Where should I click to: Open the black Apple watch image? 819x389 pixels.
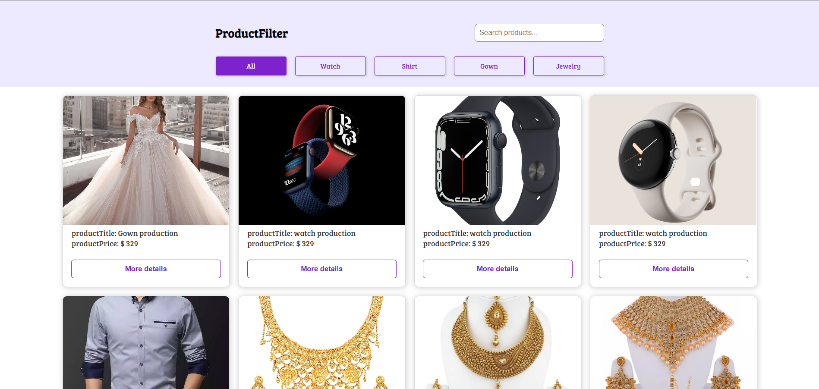[498, 160]
